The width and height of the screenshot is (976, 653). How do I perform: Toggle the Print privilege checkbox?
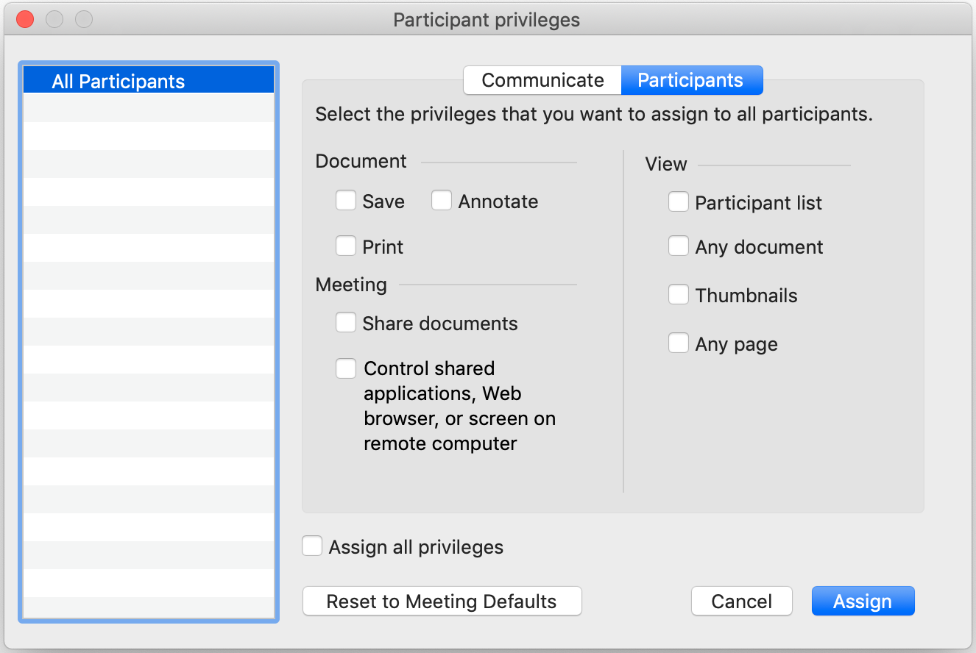(x=346, y=246)
